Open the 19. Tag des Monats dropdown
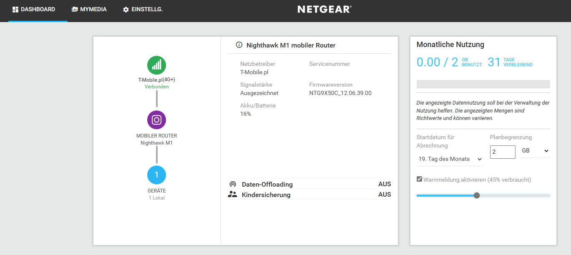571x255 pixels. click(x=450, y=159)
